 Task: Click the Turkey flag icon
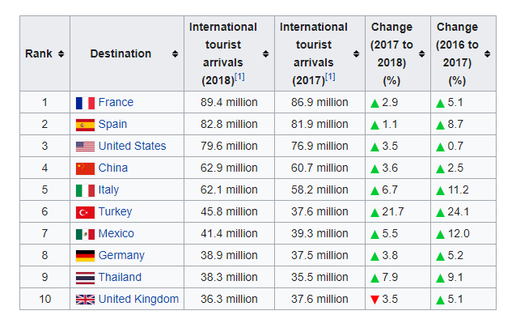85,212
